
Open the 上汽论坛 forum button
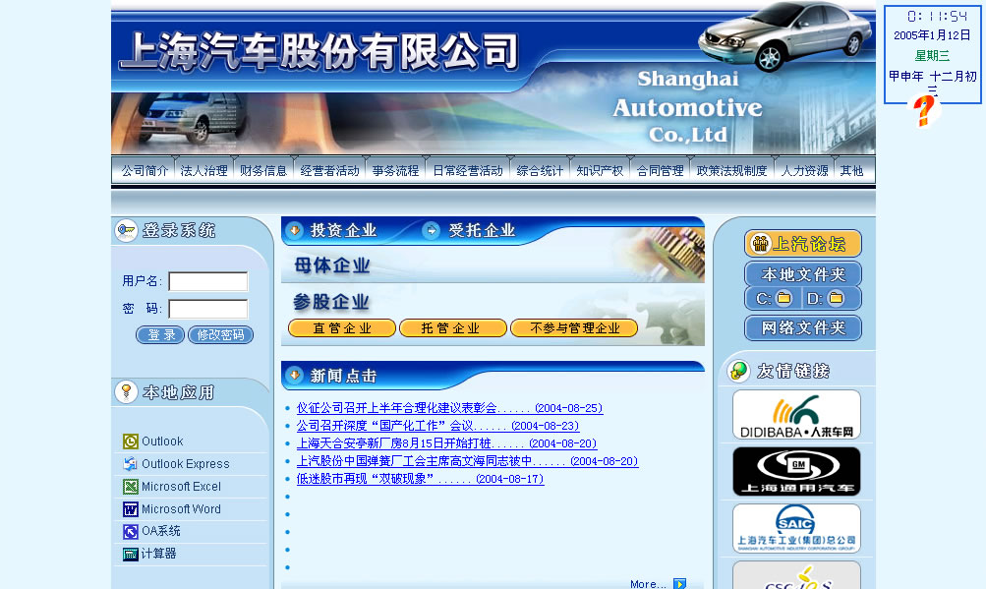[x=803, y=244]
